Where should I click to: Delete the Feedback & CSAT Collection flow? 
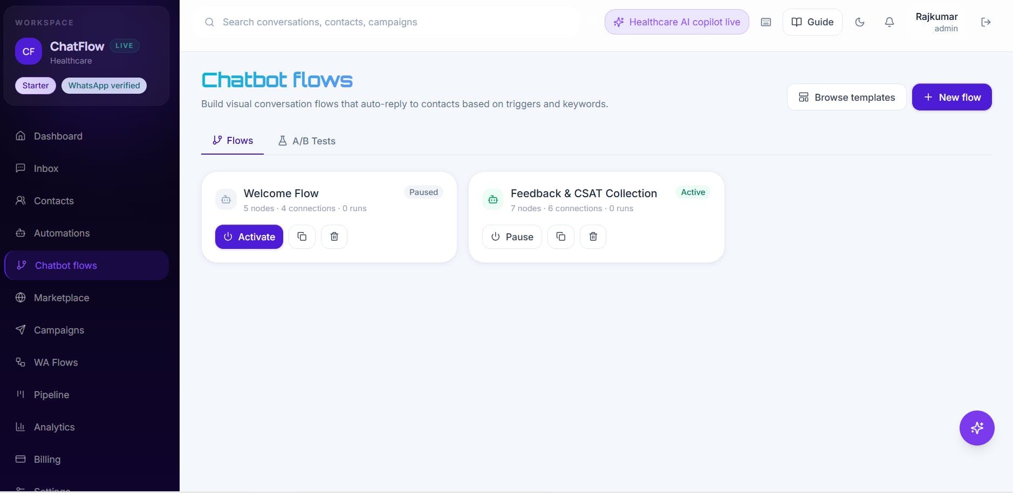[593, 236]
